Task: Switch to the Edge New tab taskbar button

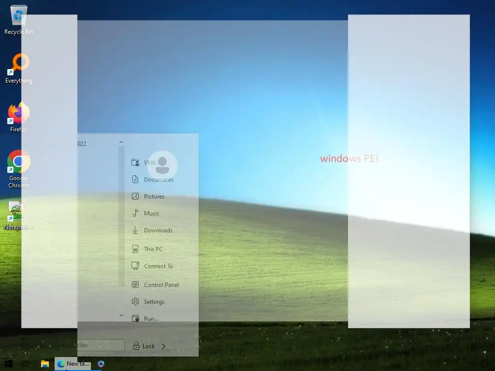Action: (73, 364)
